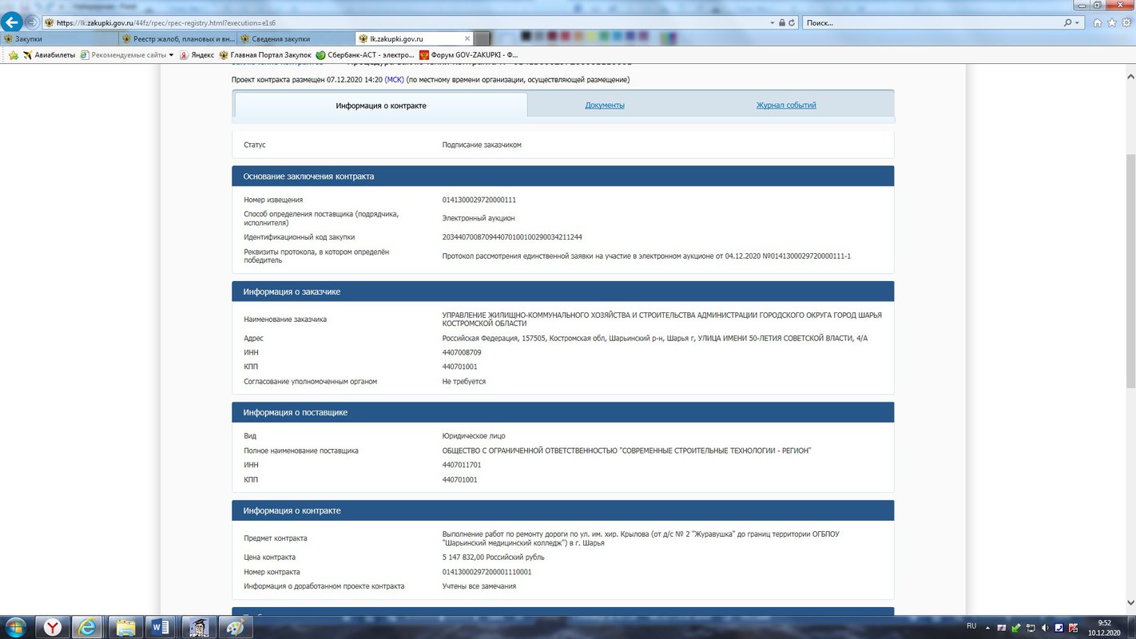Click Учтены все замечания text
Image resolution: width=1136 pixels, height=639 pixels.
coord(479,586)
